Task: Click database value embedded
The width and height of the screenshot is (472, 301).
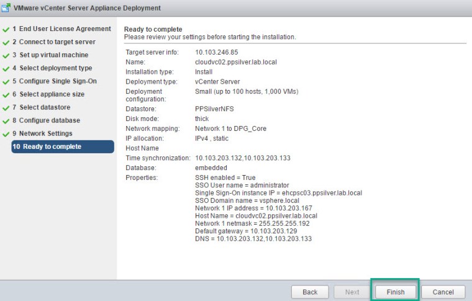Action: [211, 168]
